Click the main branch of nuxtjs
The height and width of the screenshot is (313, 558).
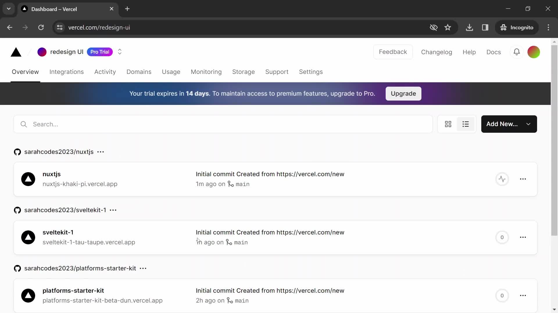click(242, 184)
